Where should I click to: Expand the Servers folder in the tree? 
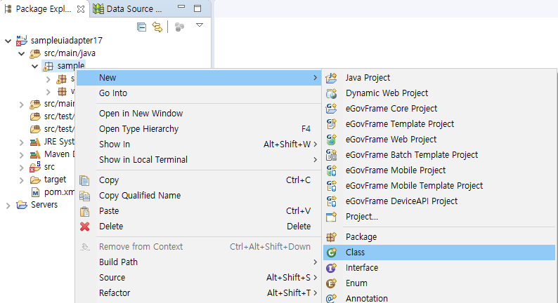pos(8,205)
